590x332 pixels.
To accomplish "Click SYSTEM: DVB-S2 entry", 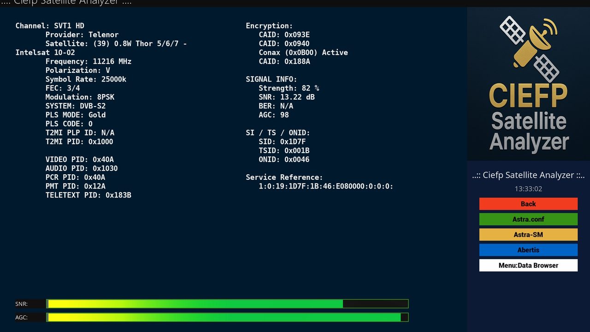I will [x=76, y=106].
